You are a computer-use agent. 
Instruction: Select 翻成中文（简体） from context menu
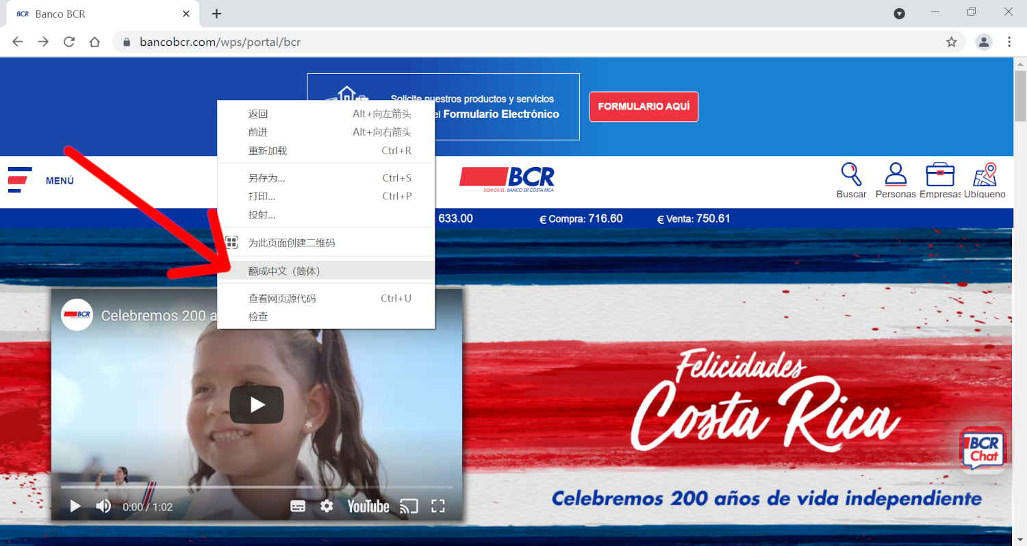pyautogui.click(x=284, y=271)
